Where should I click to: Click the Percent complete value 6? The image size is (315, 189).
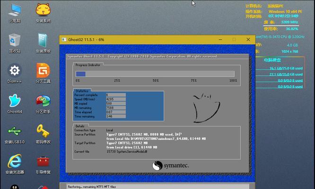(116, 95)
